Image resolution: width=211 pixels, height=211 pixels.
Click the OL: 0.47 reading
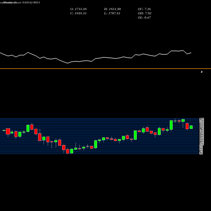pyautogui.click(x=144, y=18)
